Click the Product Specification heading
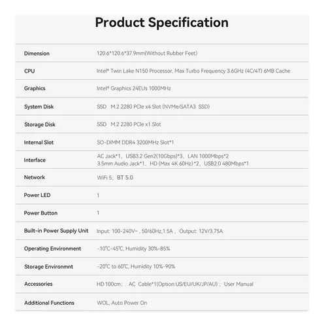The height and width of the screenshot is (327, 324). (x=162, y=23)
